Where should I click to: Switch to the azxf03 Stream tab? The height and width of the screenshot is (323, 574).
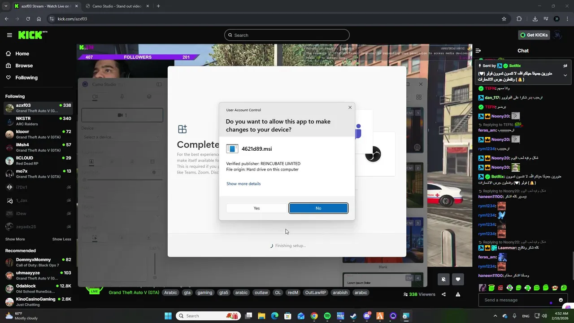tap(45, 6)
